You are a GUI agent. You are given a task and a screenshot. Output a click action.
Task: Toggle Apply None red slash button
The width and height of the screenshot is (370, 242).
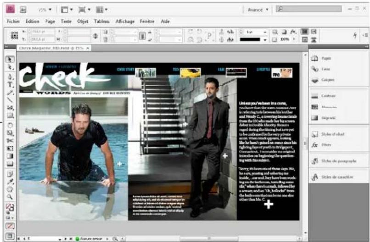click(10, 226)
